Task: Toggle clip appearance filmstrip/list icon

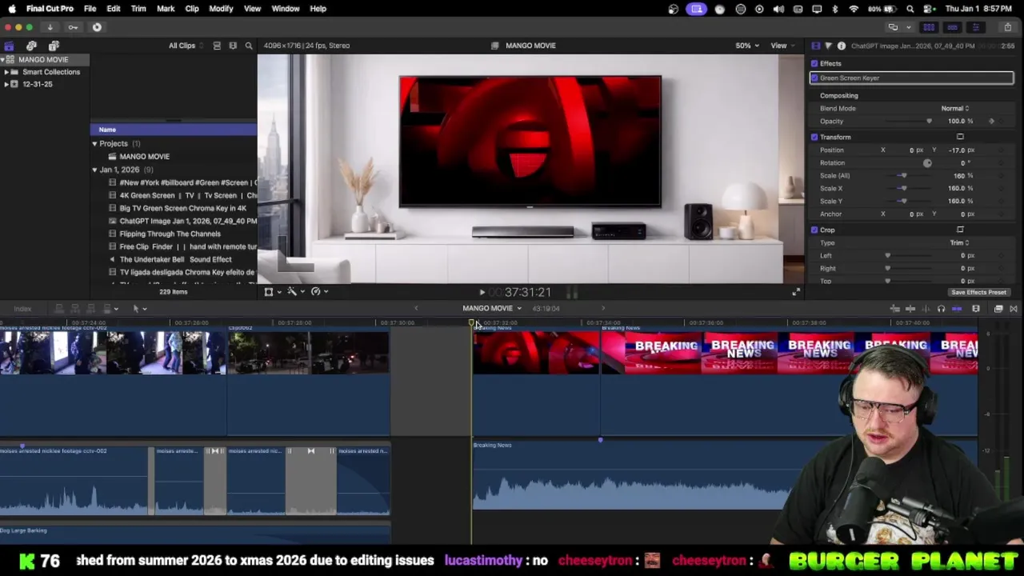Action: pos(217,46)
